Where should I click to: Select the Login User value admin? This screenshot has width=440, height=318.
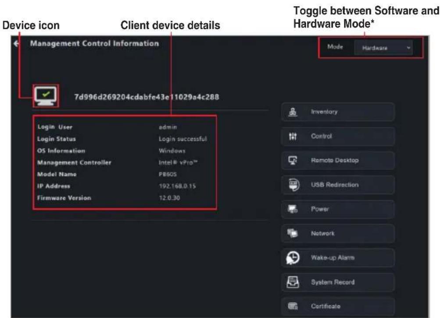pos(168,127)
